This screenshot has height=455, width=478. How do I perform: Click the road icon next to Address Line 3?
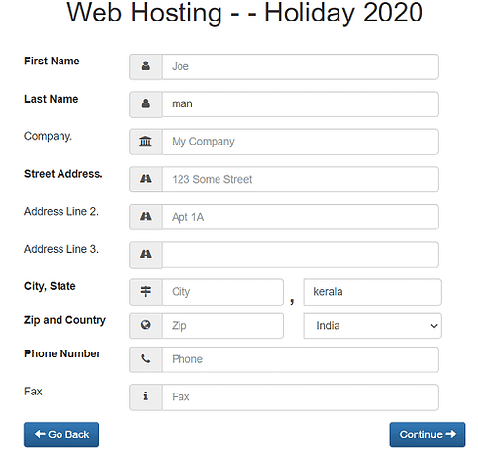(x=146, y=254)
